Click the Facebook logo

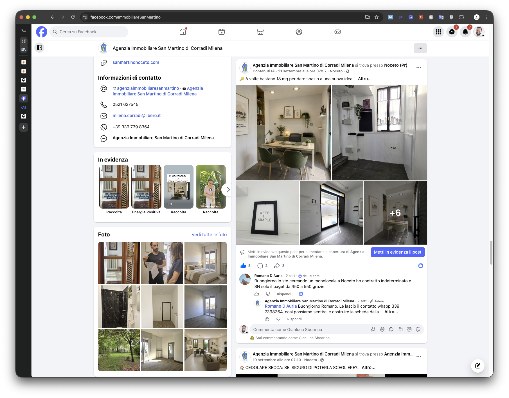[42, 32]
